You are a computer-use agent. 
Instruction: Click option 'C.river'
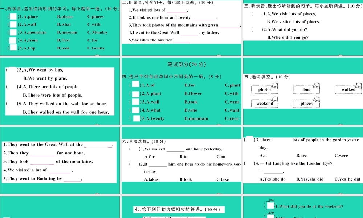232,118
